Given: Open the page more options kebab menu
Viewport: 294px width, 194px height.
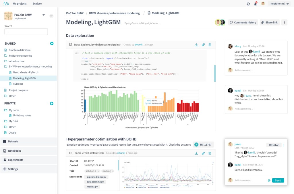Looking at the screenshot, I should pos(285,22).
